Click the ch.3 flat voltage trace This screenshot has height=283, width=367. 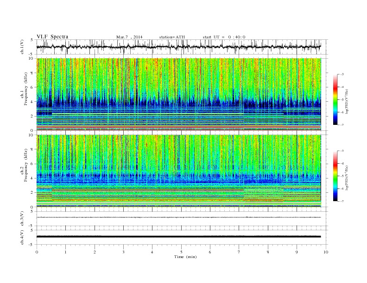178,217
